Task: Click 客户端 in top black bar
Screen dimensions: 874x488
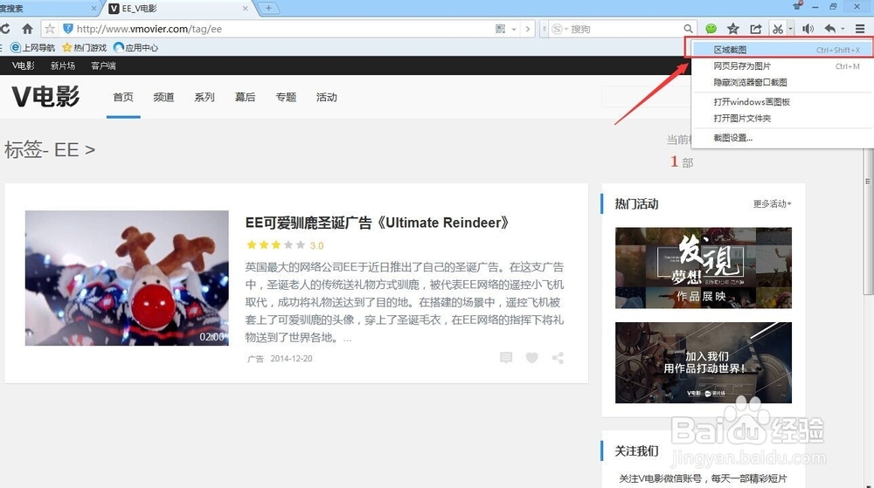Action: point(103,65)
